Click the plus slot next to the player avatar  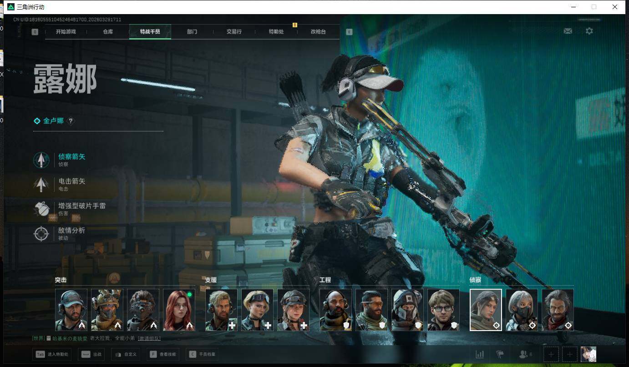point(569,354)
